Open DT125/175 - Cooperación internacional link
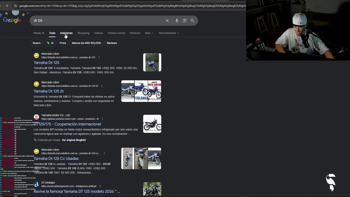The image size is (350, 197). [67, 124]
